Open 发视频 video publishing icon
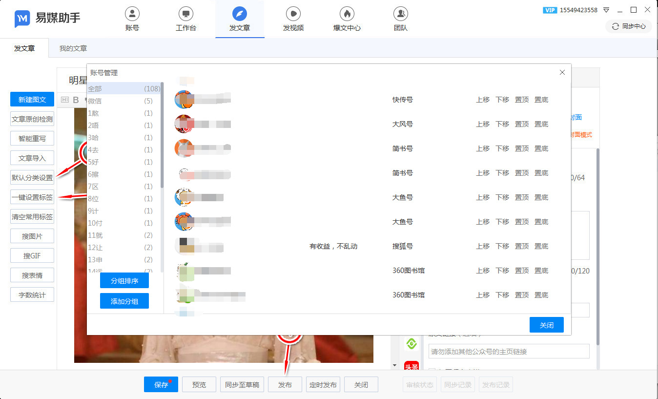This screenshot has height=399, width=658. click(x=293, y=14)
